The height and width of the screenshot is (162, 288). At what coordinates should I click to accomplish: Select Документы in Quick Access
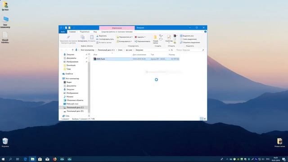coord(71,58)
